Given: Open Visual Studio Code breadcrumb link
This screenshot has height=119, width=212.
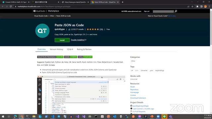Looking at the screenshot, I should 41,16.
